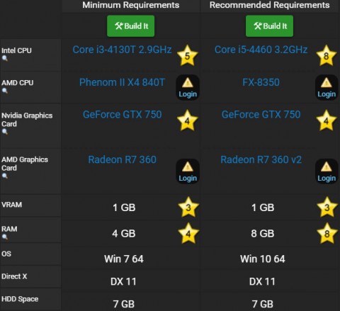Image resolution: width=340 pixels, height=311 pixels.
Task: Click the star rated 5 beside Core i3-4130T
Action: (x=187, y=56)
